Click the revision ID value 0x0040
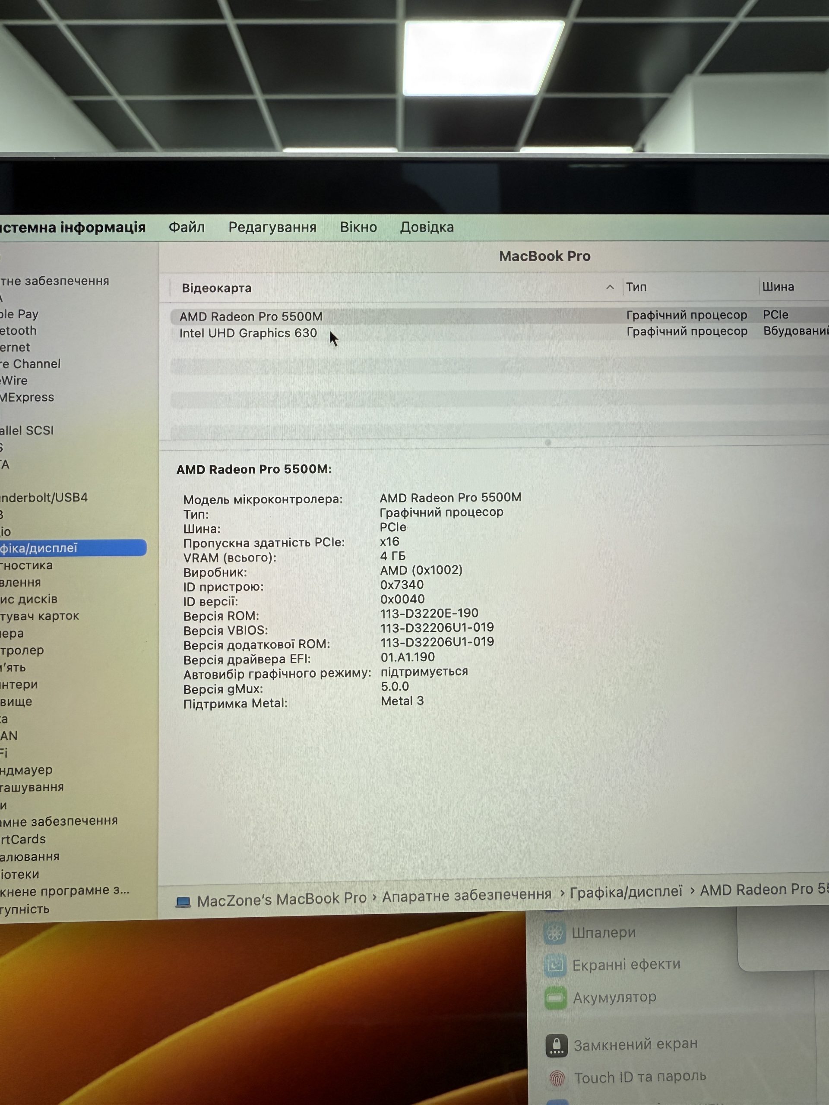 point(402,599)
